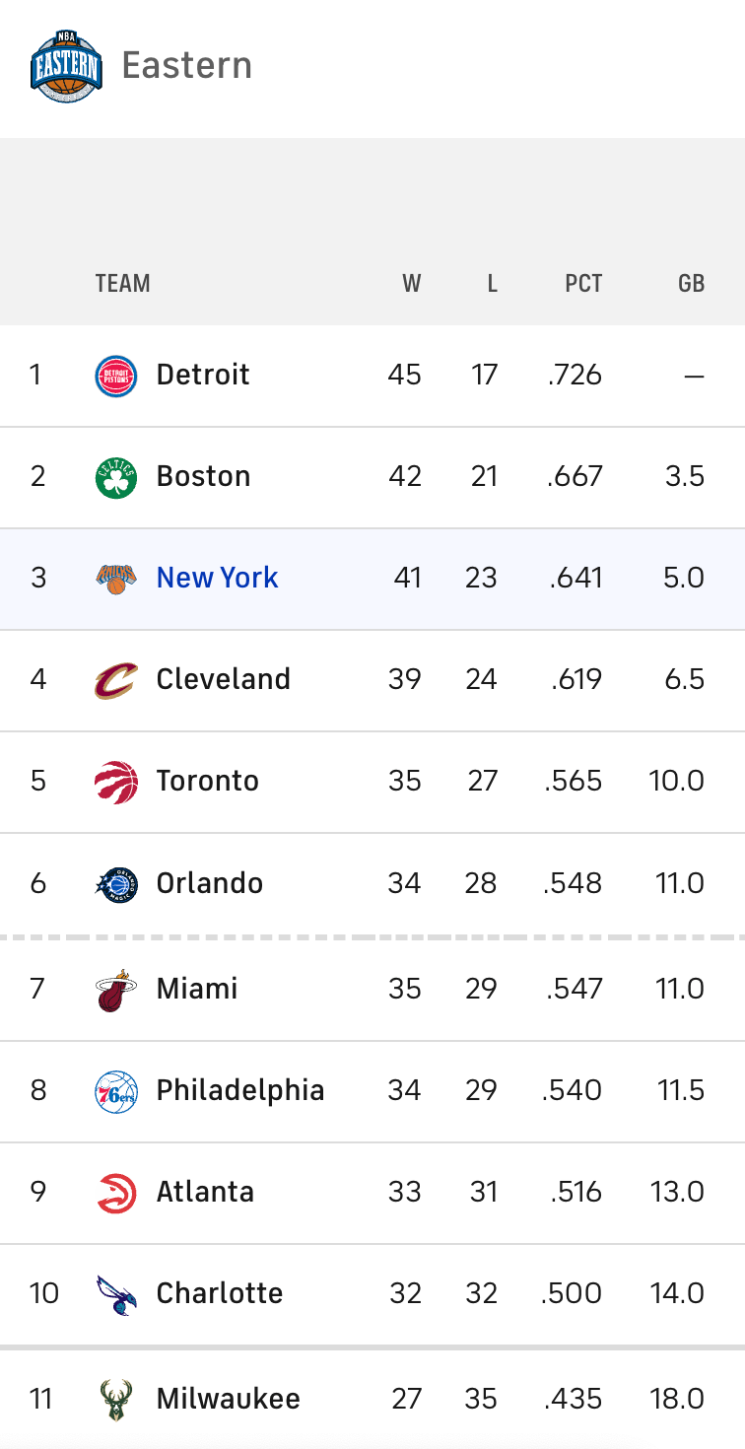Screen dimensions: 745x1449
Task: Click the Milwaukee Bucks logo
Action: pos(116,1400)
